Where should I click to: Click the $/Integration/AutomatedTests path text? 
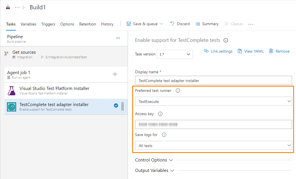(x=66, y=57)
